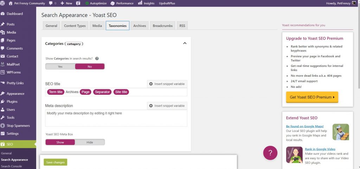Screen dimensions: 360x169
Task: Click the WPForms sidebar icon
Action: [x=3, y=72]
